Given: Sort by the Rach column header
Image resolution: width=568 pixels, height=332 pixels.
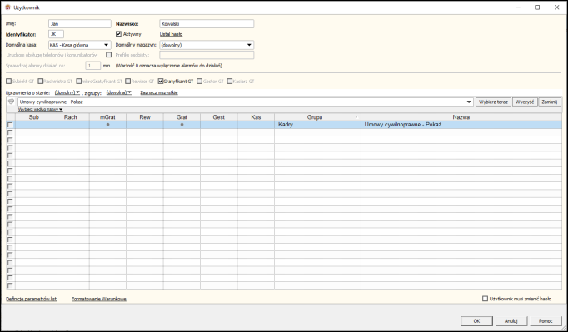Looking at the screenshot, I should click(x=71, y=117).
